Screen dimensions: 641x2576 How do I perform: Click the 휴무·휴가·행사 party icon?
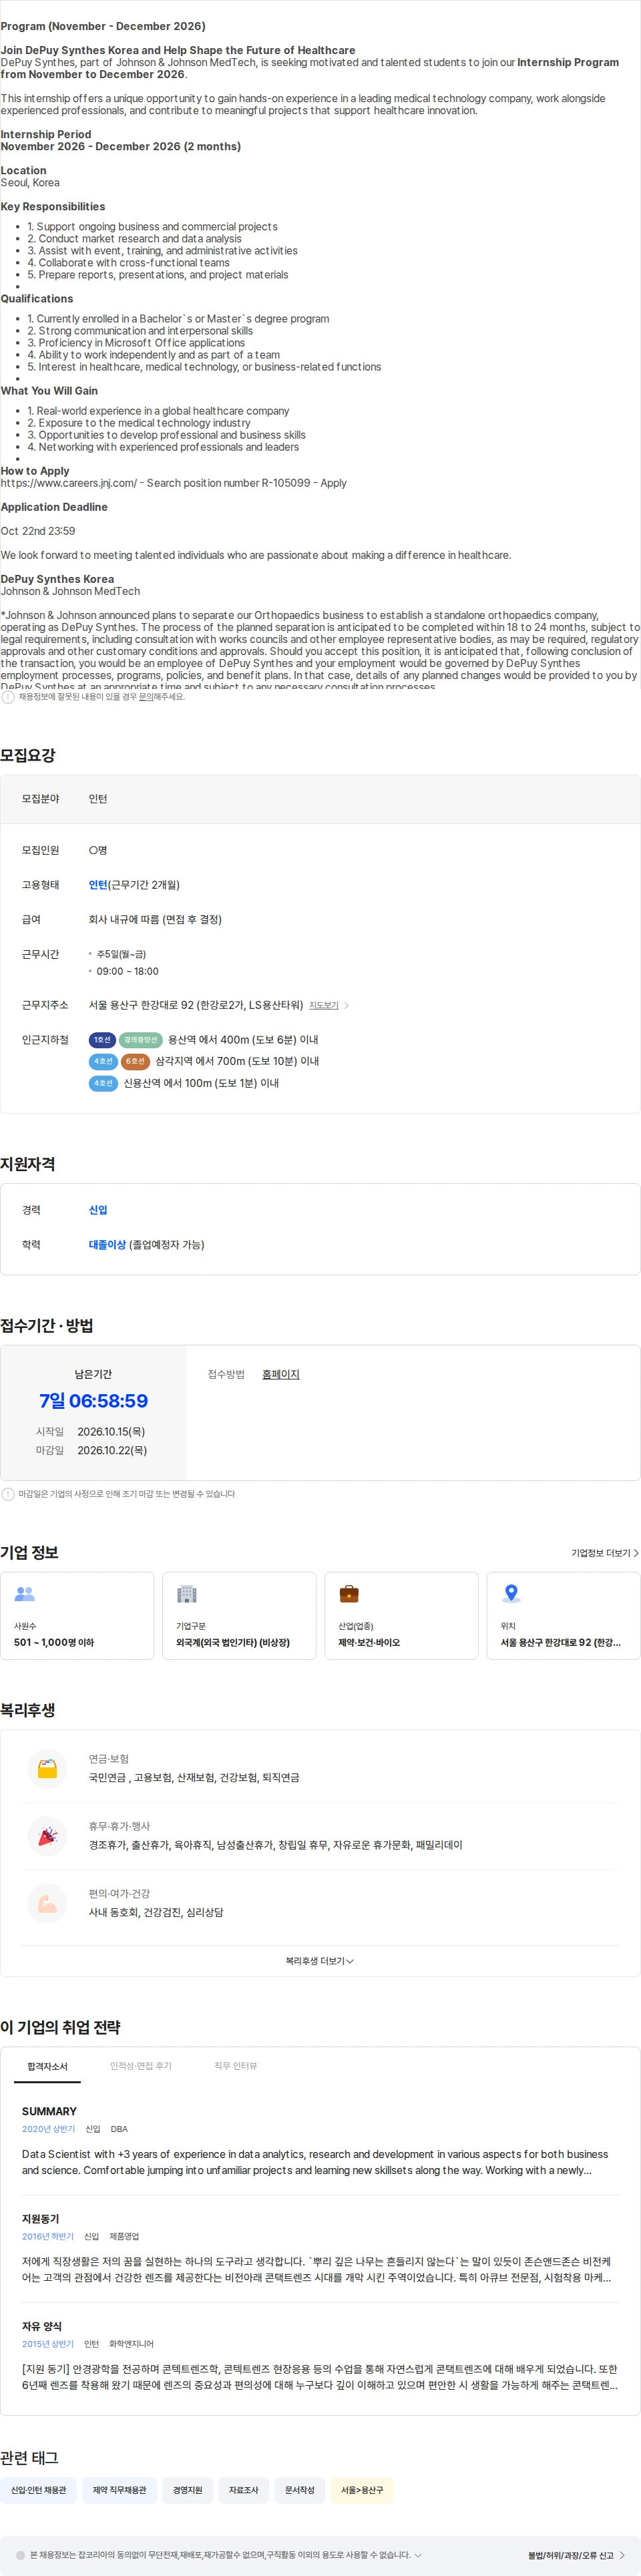click(47, 1836)
